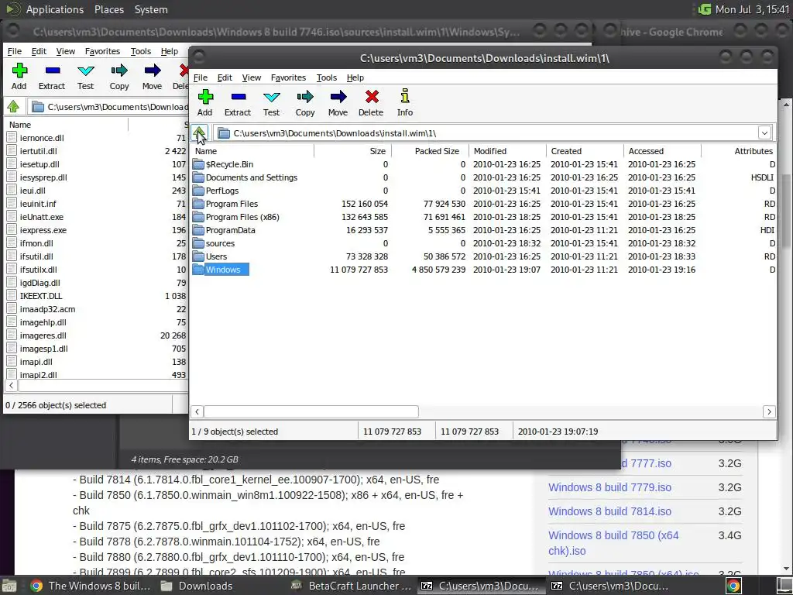Switch to Chrome task in bottom panel
The image size is (793, 595).
tap(91, 586)
